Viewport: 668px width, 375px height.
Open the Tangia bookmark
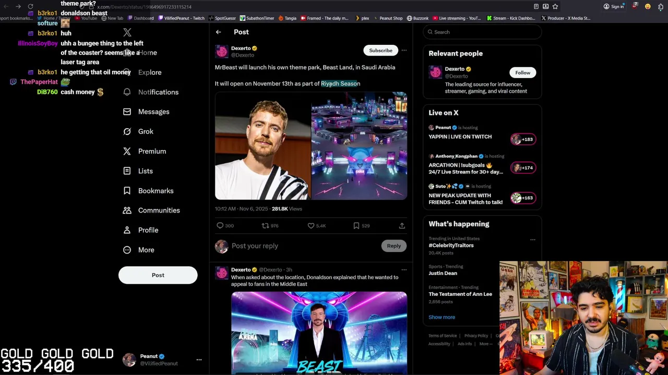pos(287,18)
